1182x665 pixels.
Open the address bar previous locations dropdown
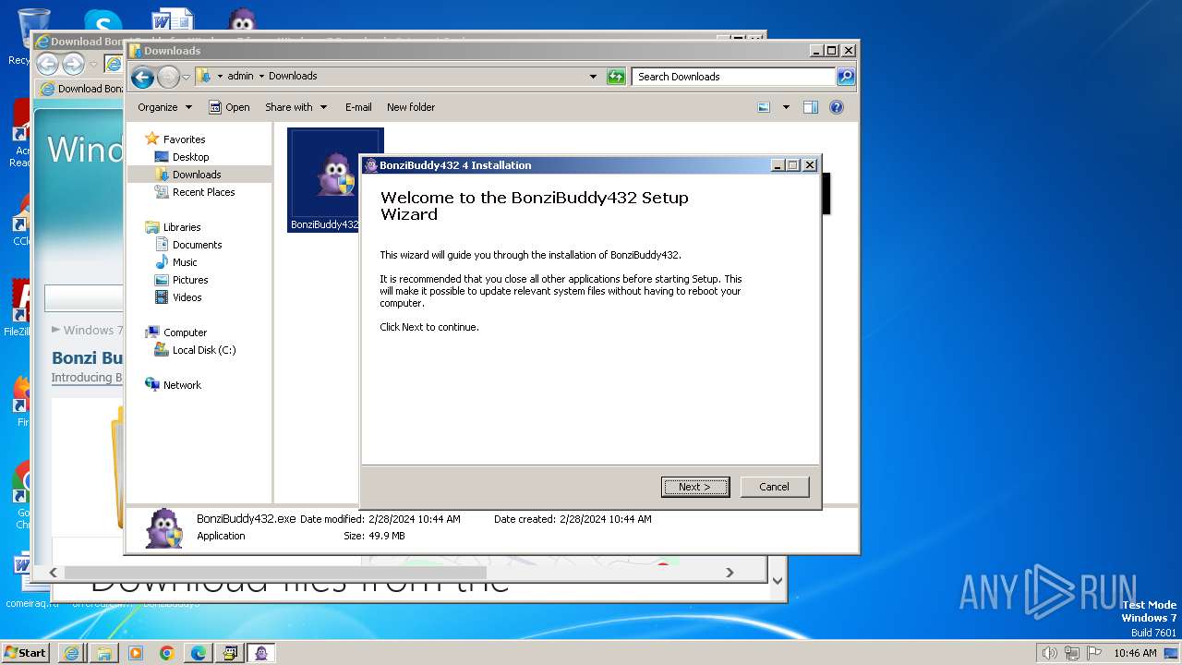tap(593, 77)
